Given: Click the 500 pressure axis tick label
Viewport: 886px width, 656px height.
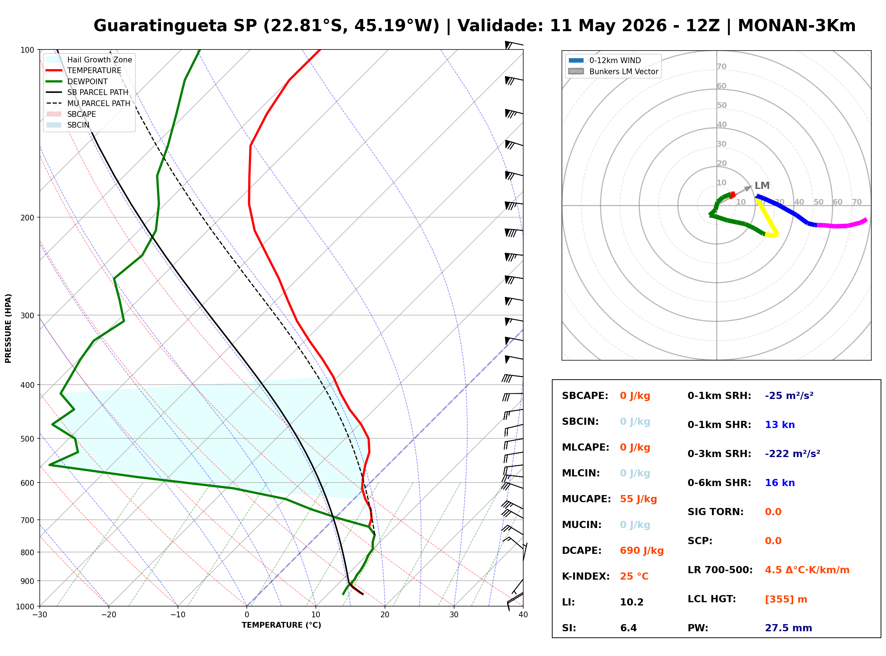Looking at the screenshot, I should click(x=27, y=439).
